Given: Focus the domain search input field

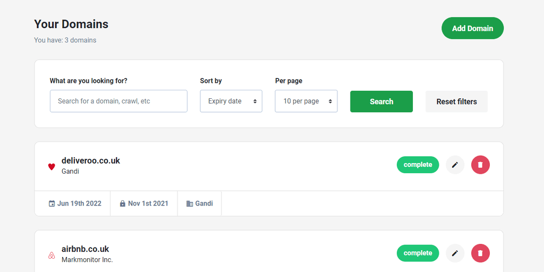Looking at the screenshot, I should pyautogui.click(x=118, y=101).
